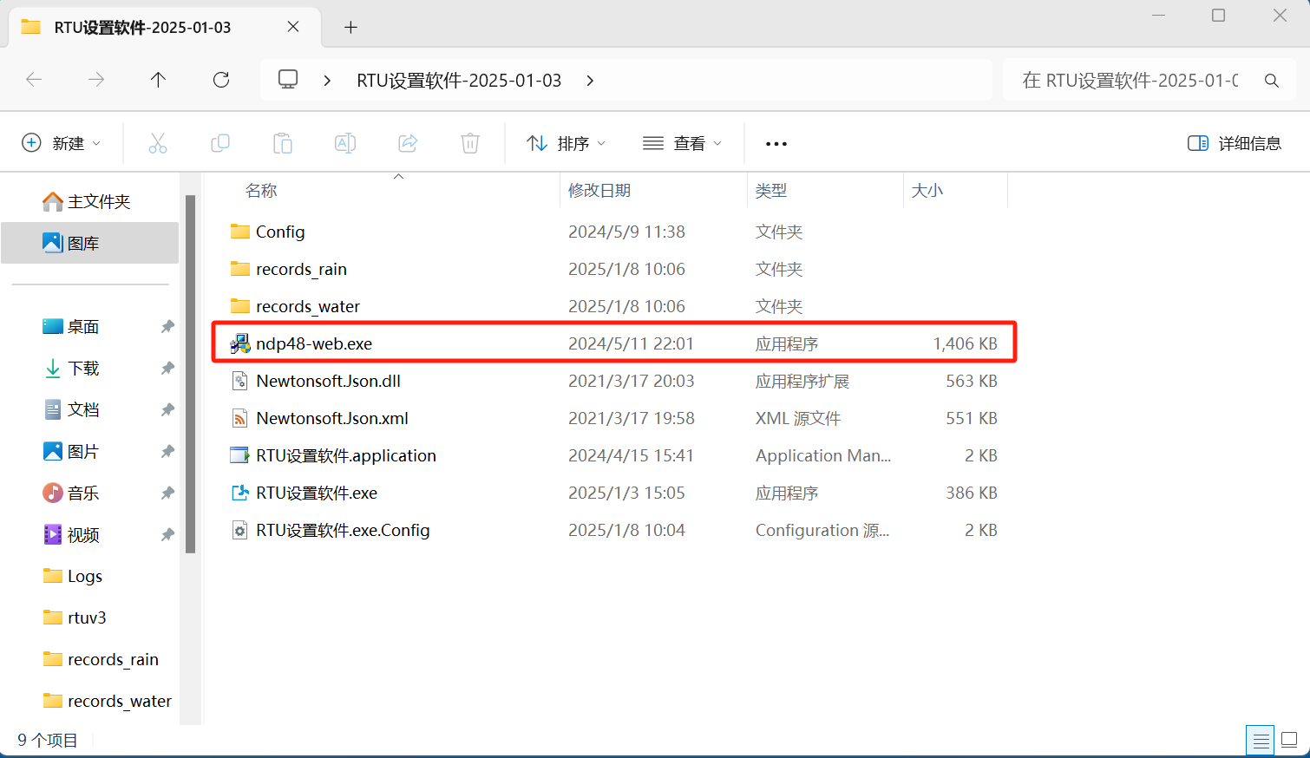Unpin 桌面 using its pin icon

(167, 326)
